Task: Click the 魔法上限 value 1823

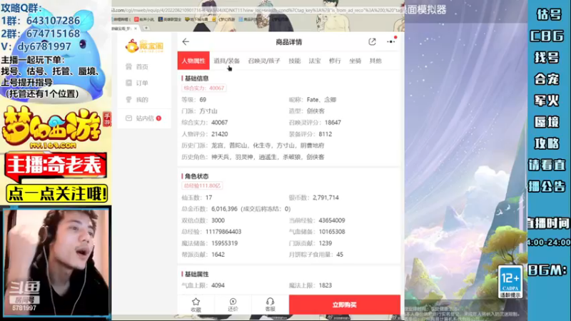Action: pos(325,285)
